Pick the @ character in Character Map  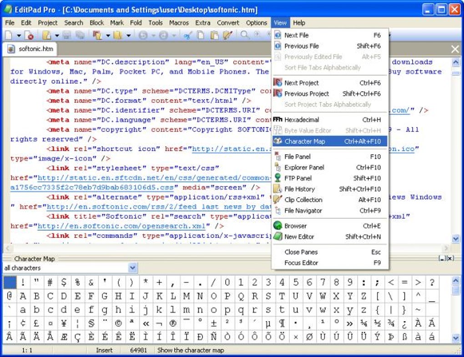(x=10, y=296)
